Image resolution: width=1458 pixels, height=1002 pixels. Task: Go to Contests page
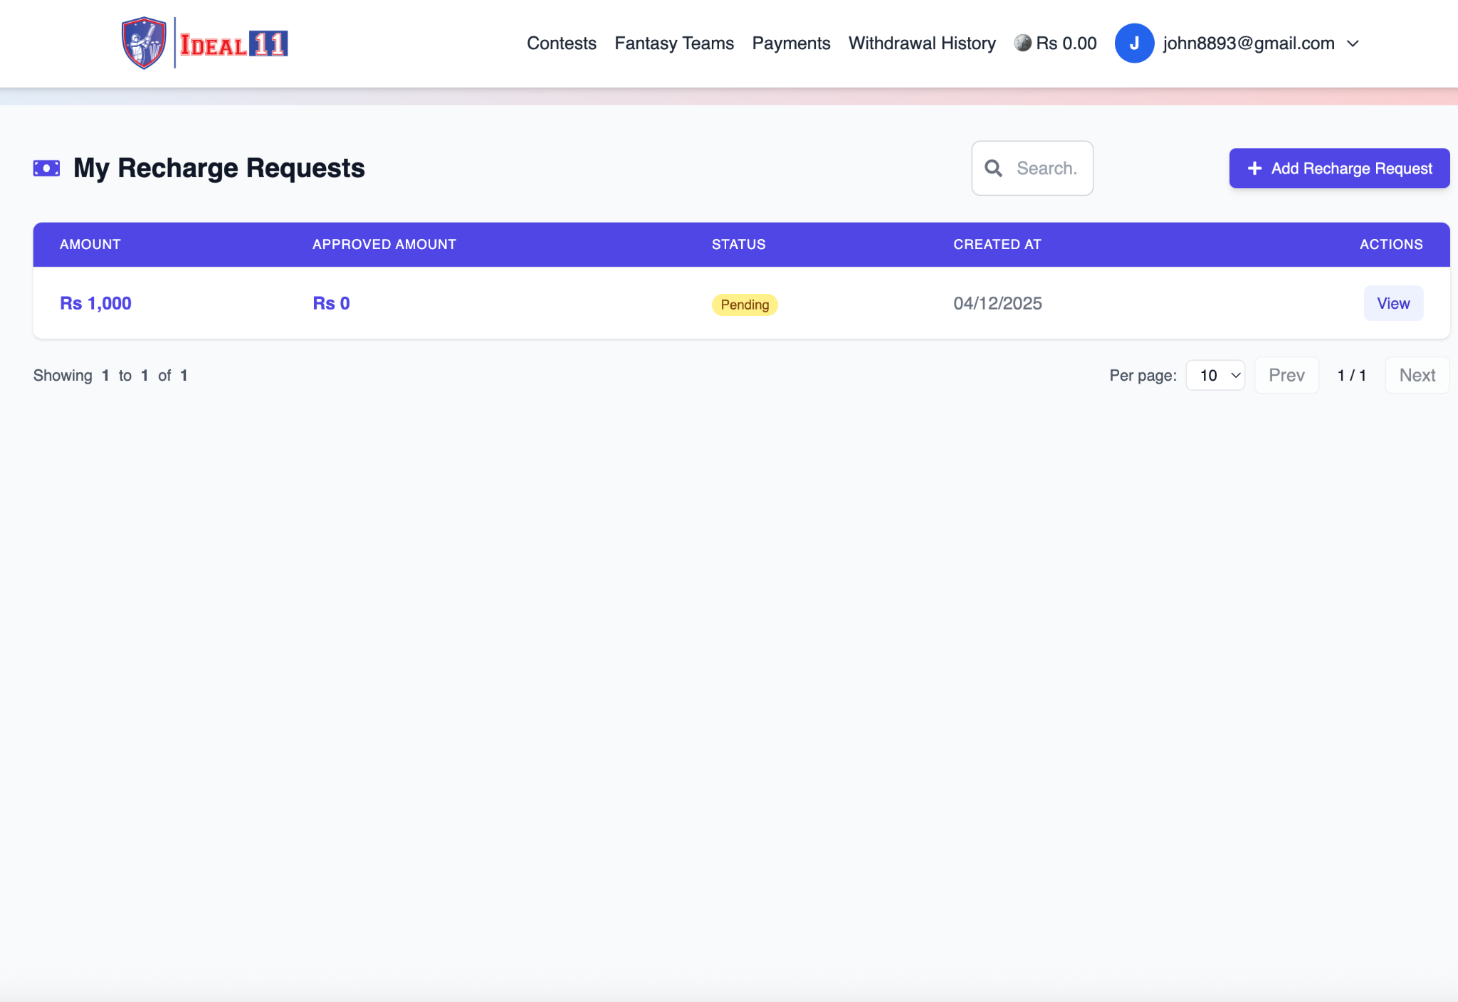point(561,43)
